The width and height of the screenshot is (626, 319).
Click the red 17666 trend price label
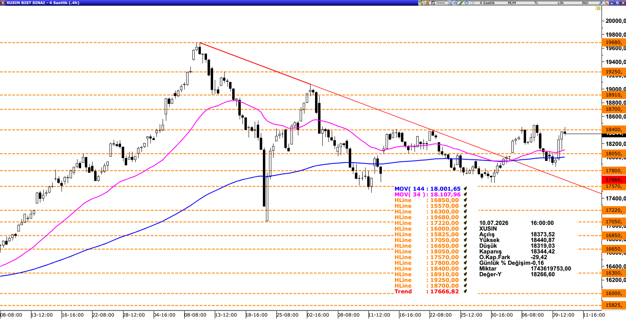(x=613, y=180)
